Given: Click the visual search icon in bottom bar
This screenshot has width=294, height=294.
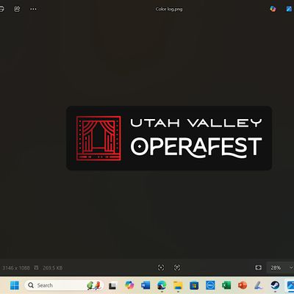Looking at the screenshot, I should click(x=161, y=268).
